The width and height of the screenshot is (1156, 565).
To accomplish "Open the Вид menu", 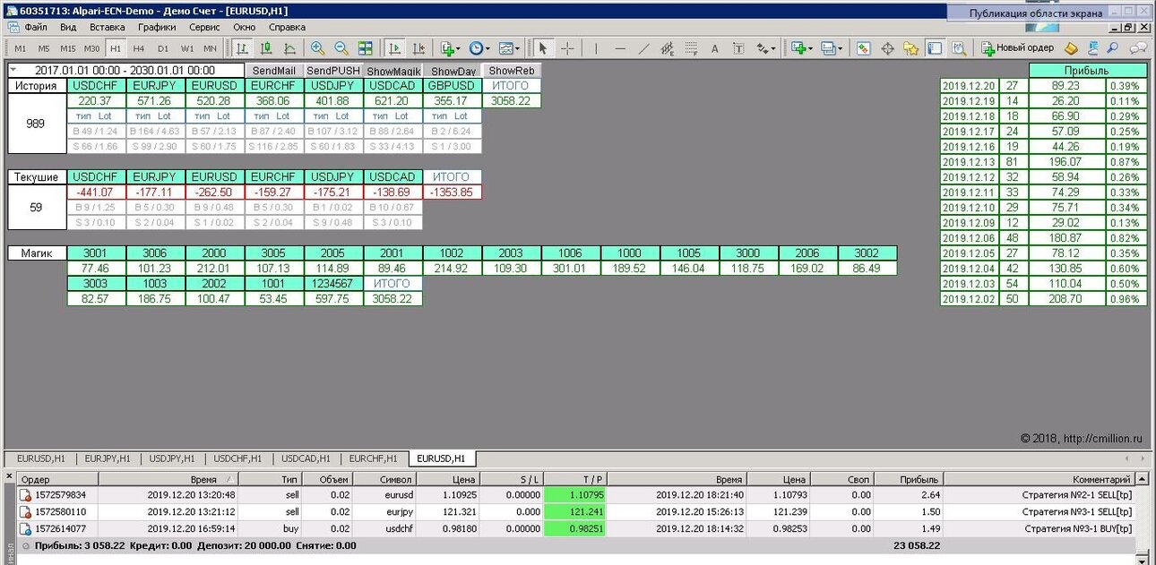I will 68,27.
